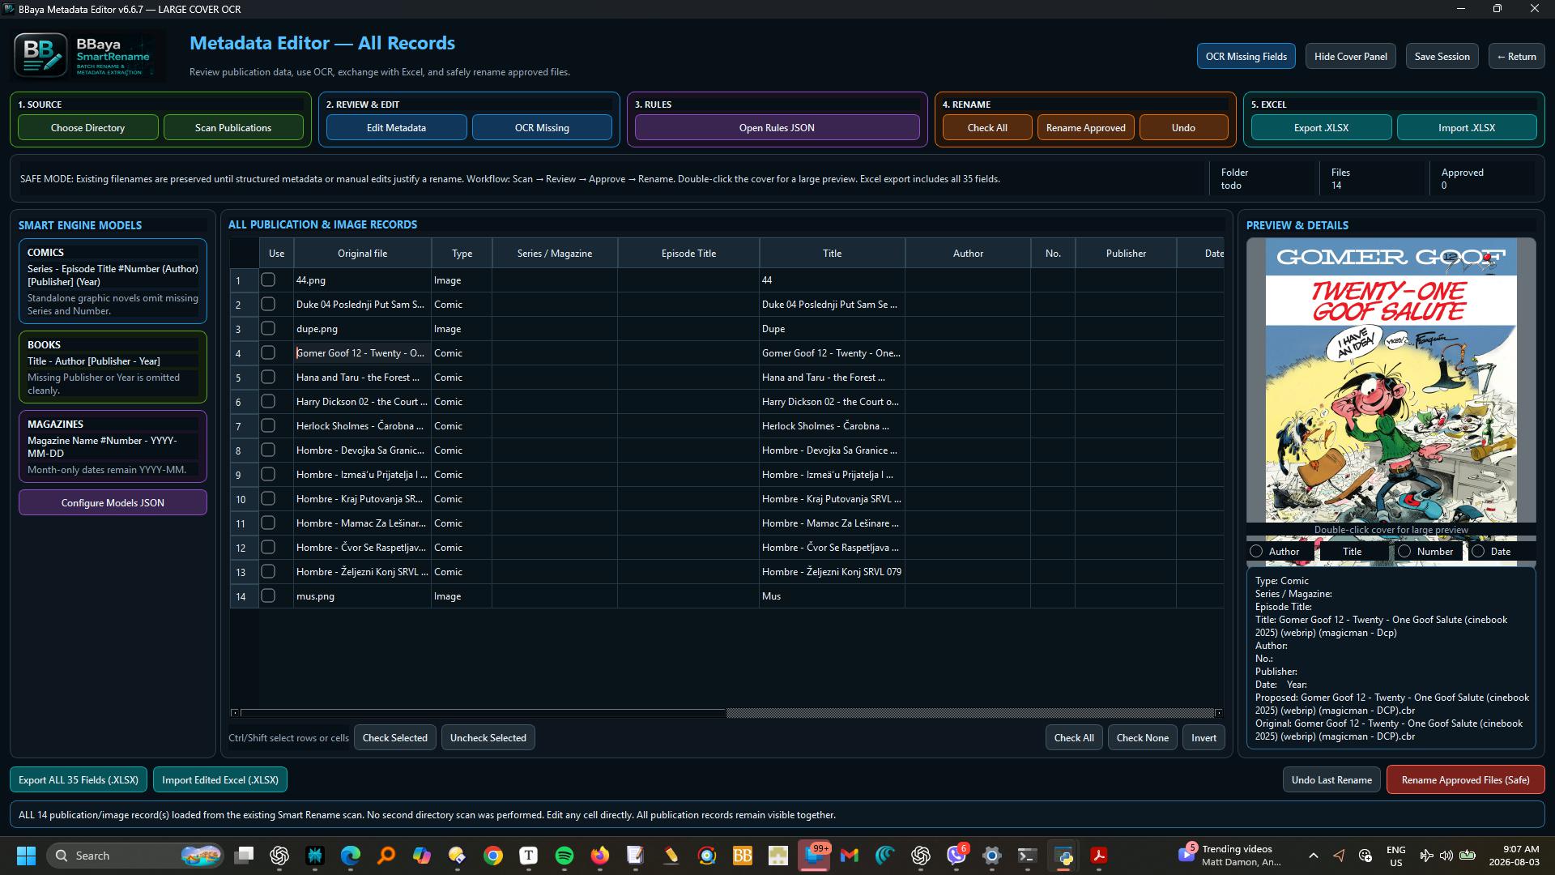The height and width of the screenshot is (875, 1555).
Task: Open the Copilot taskbar icon
Action: pyautogui.click(x=422, y=856)
